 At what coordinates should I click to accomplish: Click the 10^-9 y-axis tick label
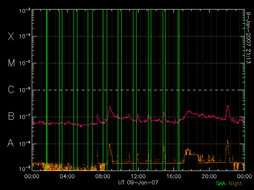[25, 169]
